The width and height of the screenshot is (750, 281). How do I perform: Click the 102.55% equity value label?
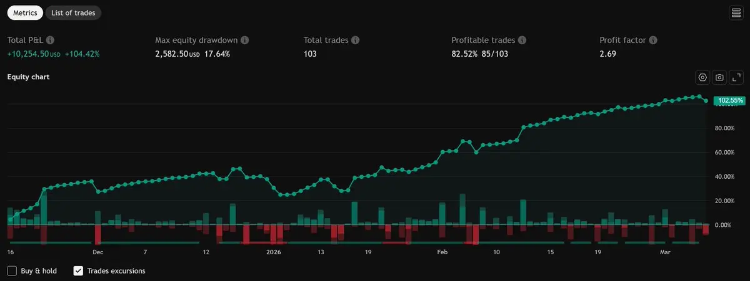[729, 100]
